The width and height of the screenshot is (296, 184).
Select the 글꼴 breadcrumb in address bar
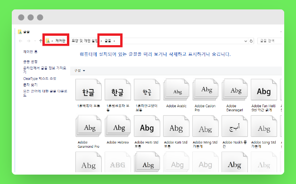pos(108,41)
